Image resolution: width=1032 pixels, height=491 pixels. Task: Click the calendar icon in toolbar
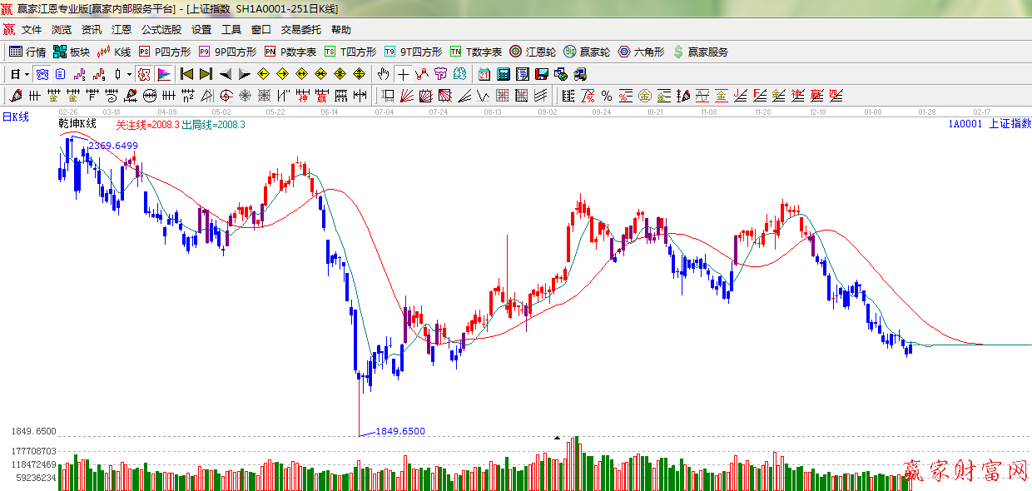point(484,74)
